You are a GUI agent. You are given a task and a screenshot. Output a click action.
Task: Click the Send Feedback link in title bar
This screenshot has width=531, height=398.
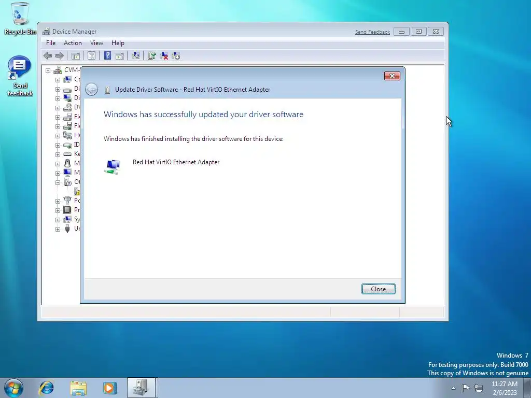coord(372,32)
